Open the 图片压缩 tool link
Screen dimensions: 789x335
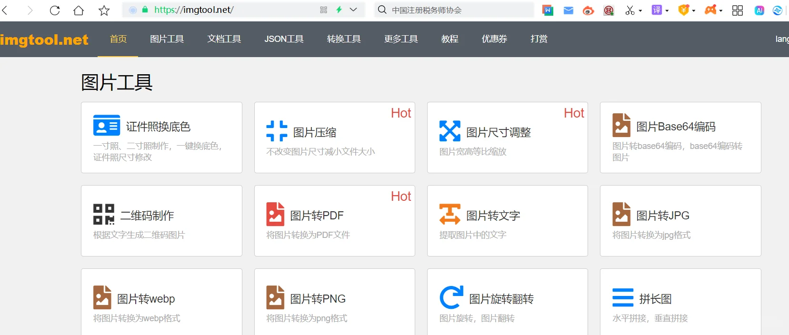tap(315, 132)
